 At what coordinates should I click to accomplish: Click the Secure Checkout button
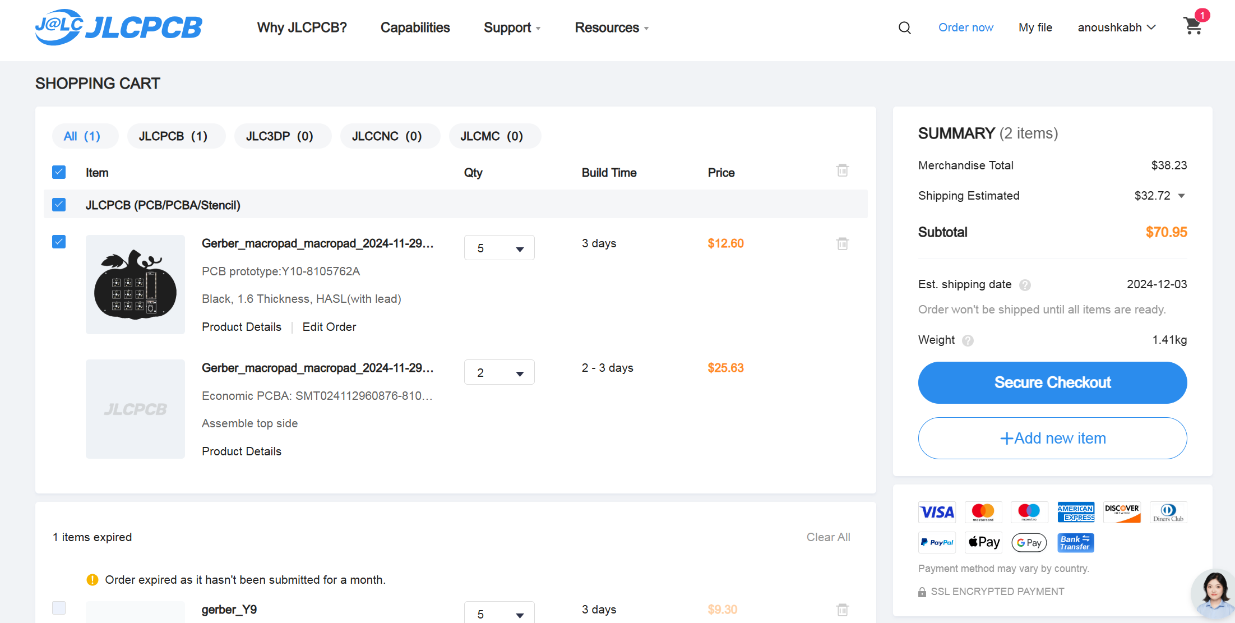tap(1052, 382)
